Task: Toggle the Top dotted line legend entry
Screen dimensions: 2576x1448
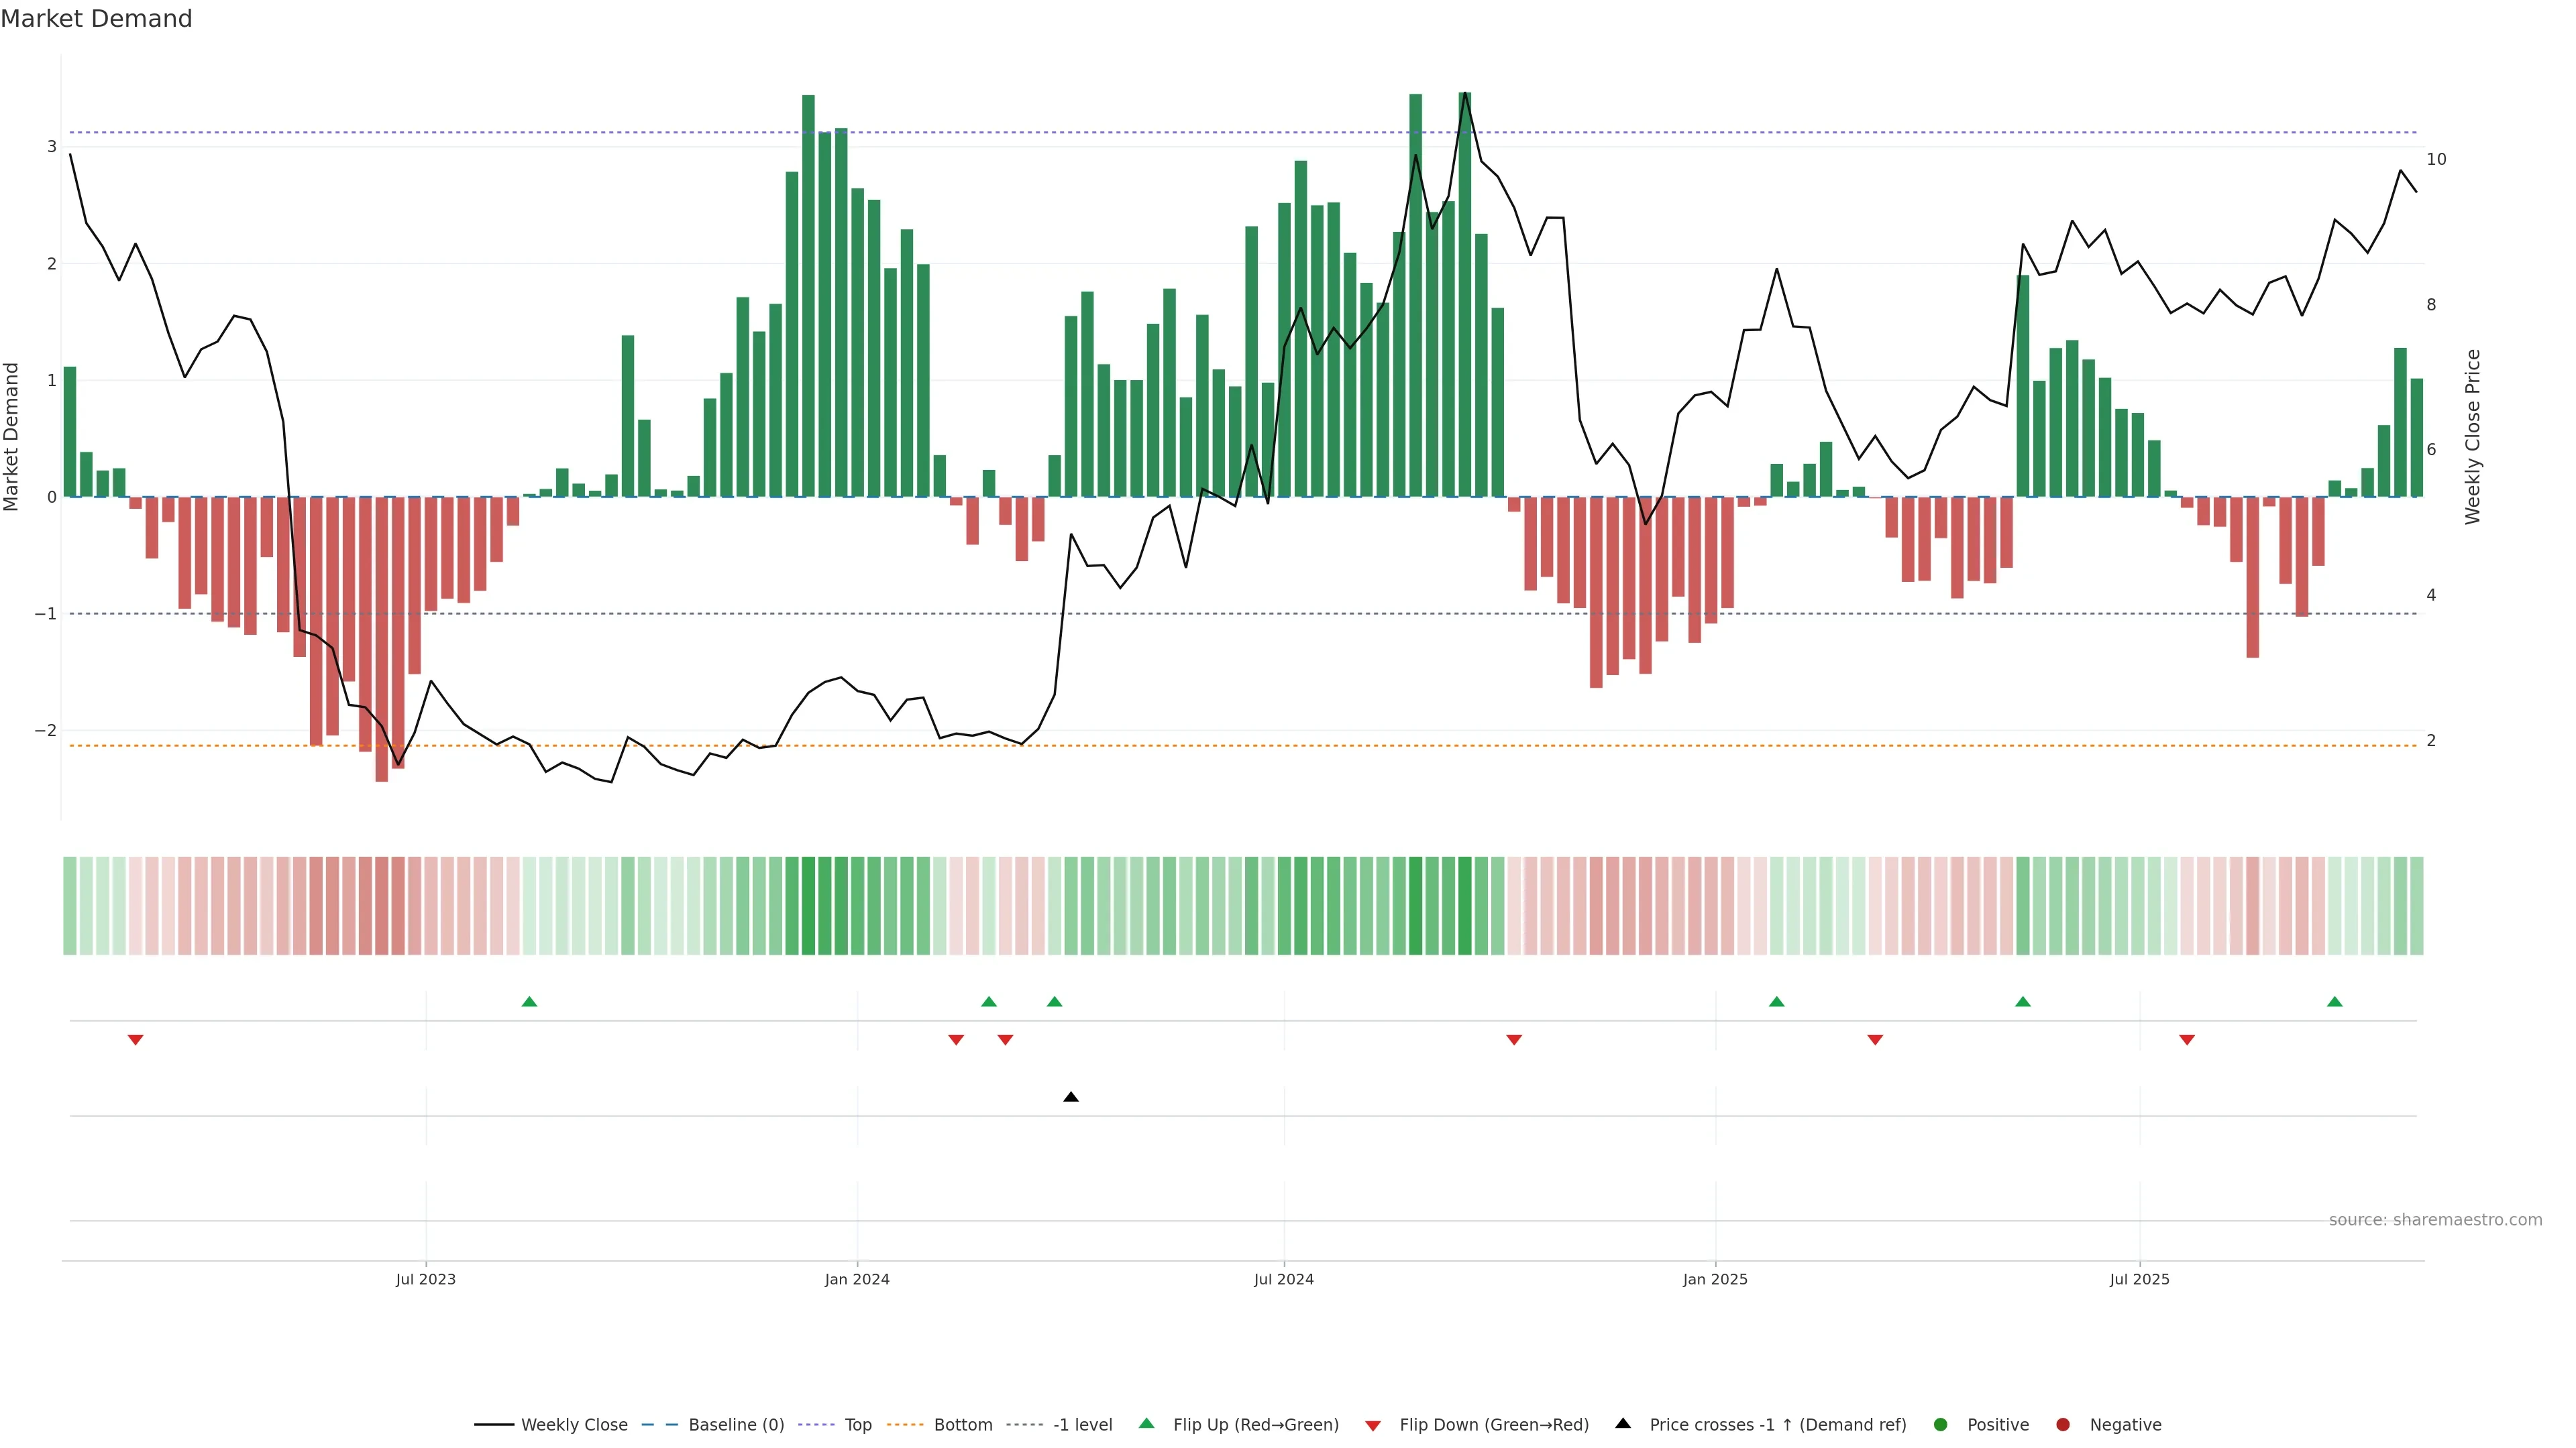Action: point(857,1425)
